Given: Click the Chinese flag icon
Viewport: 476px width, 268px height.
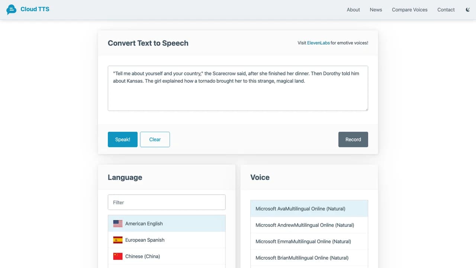Looking at the screenshot, I should tap(118, 256).
